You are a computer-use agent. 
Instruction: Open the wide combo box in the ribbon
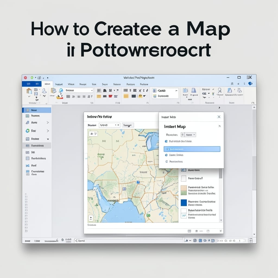tap(79, 90)
